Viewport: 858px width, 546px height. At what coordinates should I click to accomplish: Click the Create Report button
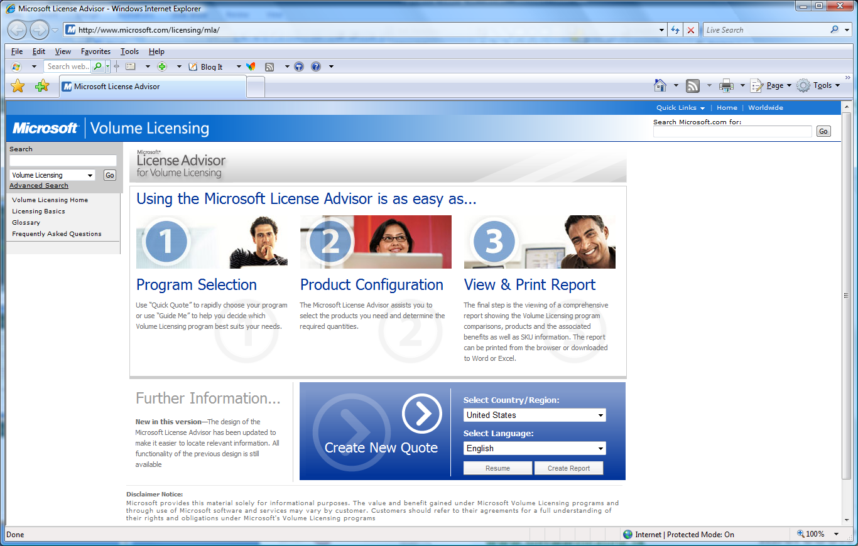coord(568,468)
